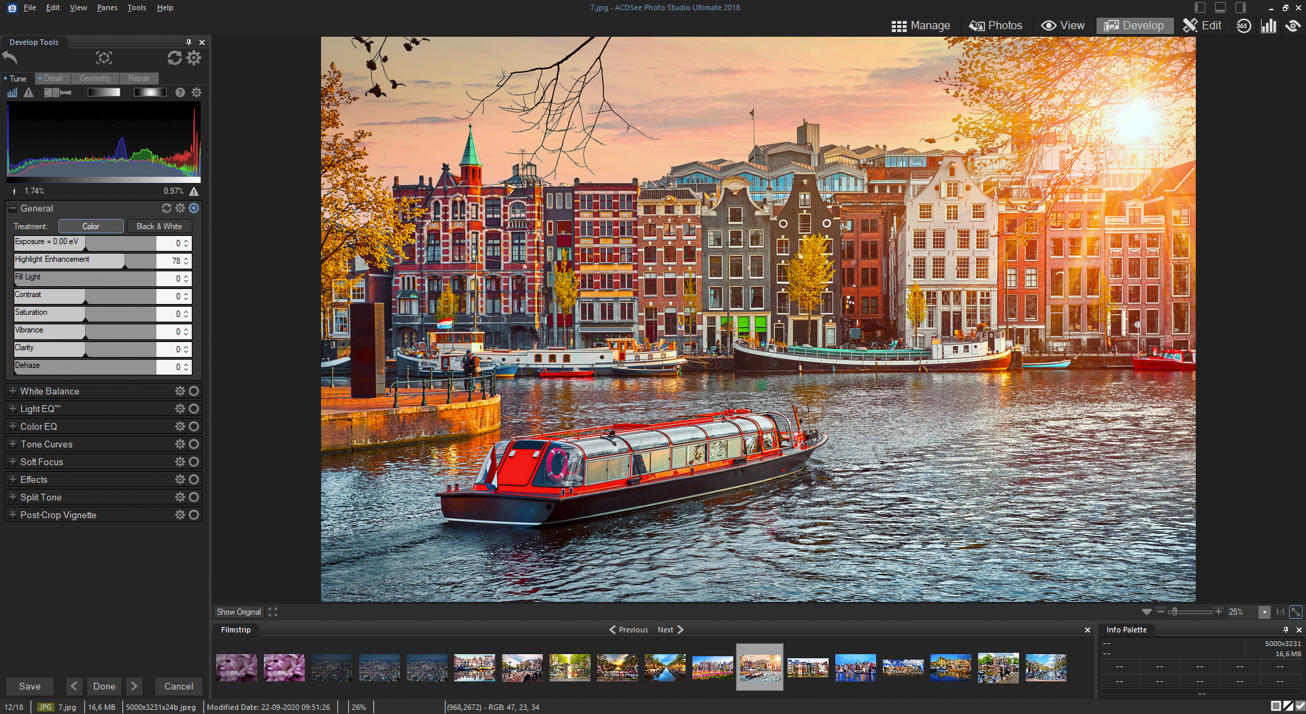Disable the General group toggle circle
Viewport: 1306px width, 714px height.
[194, 209]
